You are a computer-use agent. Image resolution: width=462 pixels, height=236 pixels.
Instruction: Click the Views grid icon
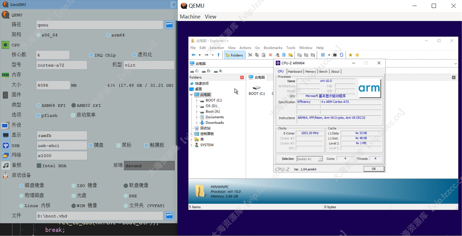(x=323, y=55)
